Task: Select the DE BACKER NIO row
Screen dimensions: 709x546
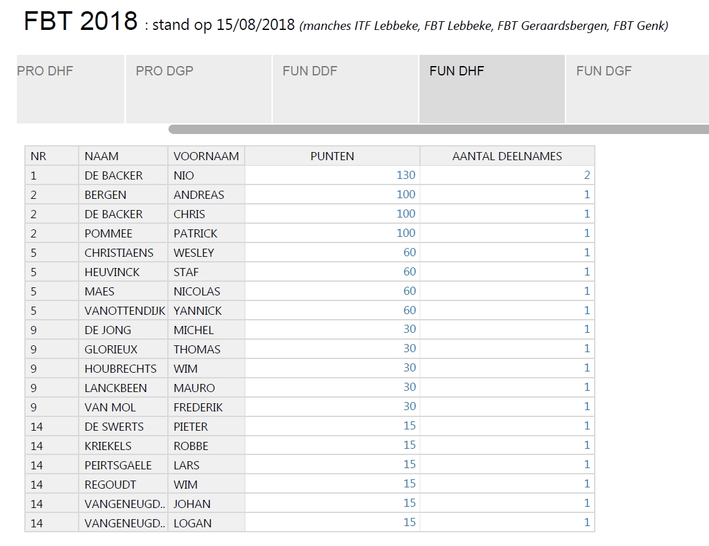Action: 310,175
